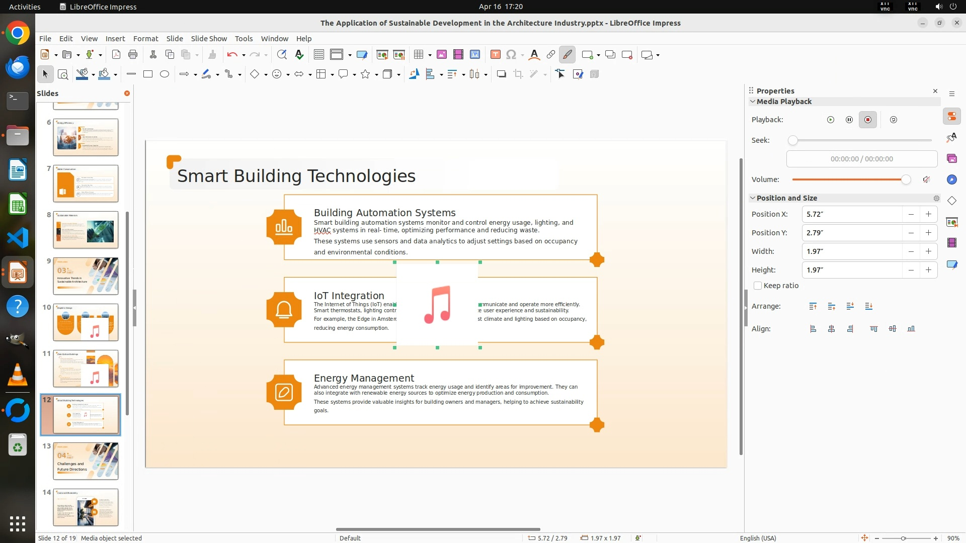This screenshot has height=543, width=966.
Task: Collapse the Position and Size section
Action: [753, 198]
